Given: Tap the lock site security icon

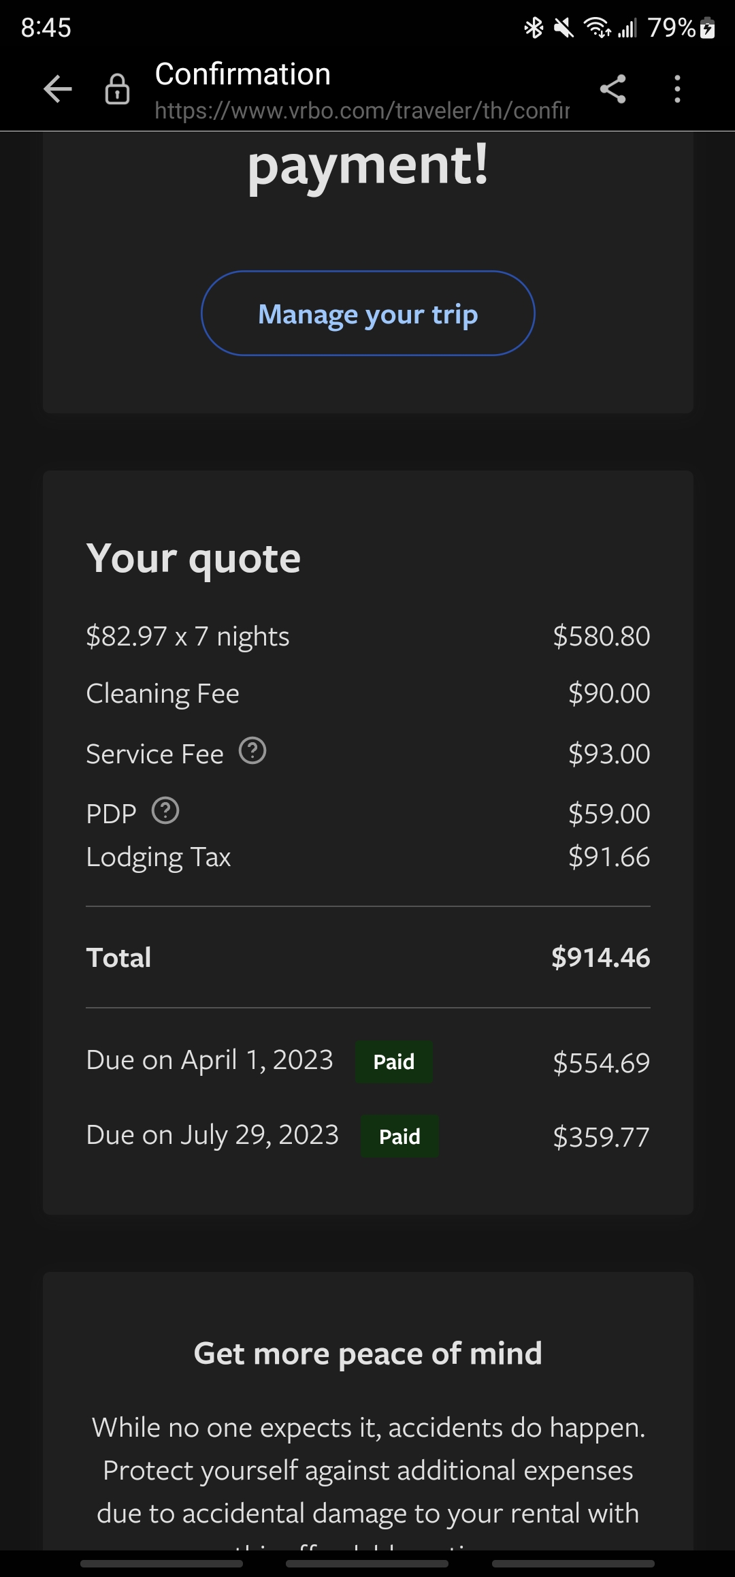Looking at the screenshot, I should click(x=117, y=89).
